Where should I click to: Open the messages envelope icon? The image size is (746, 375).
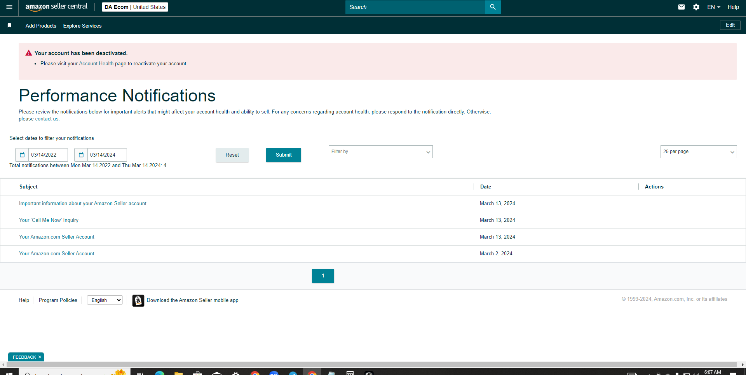[682, 7]
